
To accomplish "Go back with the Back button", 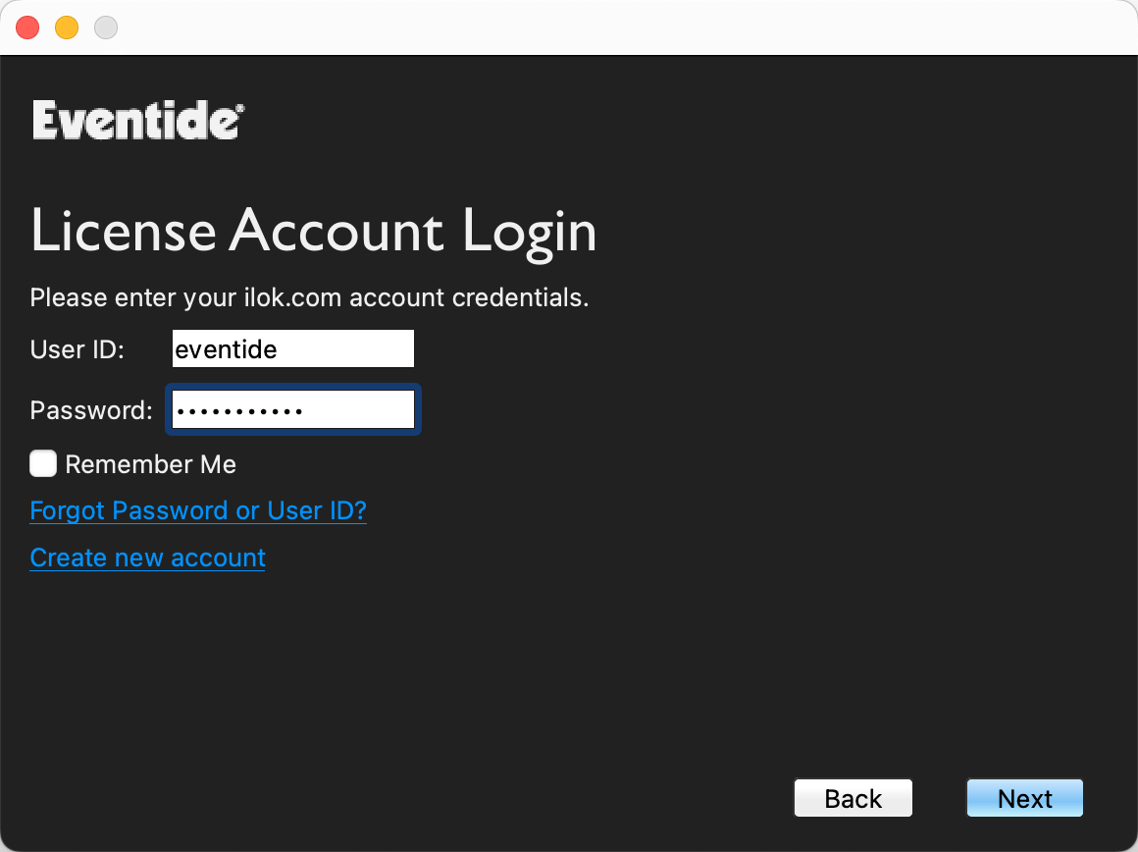I will 853,798.
